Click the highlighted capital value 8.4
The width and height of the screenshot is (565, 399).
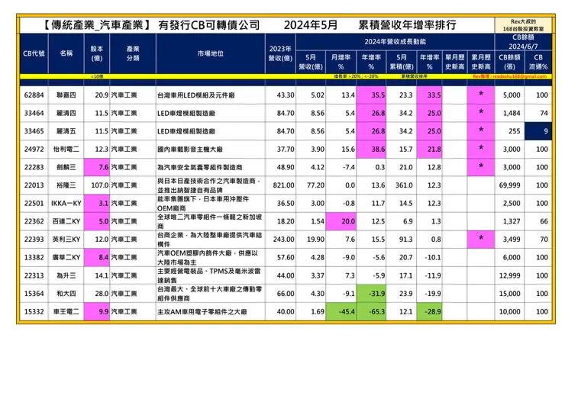96,257
